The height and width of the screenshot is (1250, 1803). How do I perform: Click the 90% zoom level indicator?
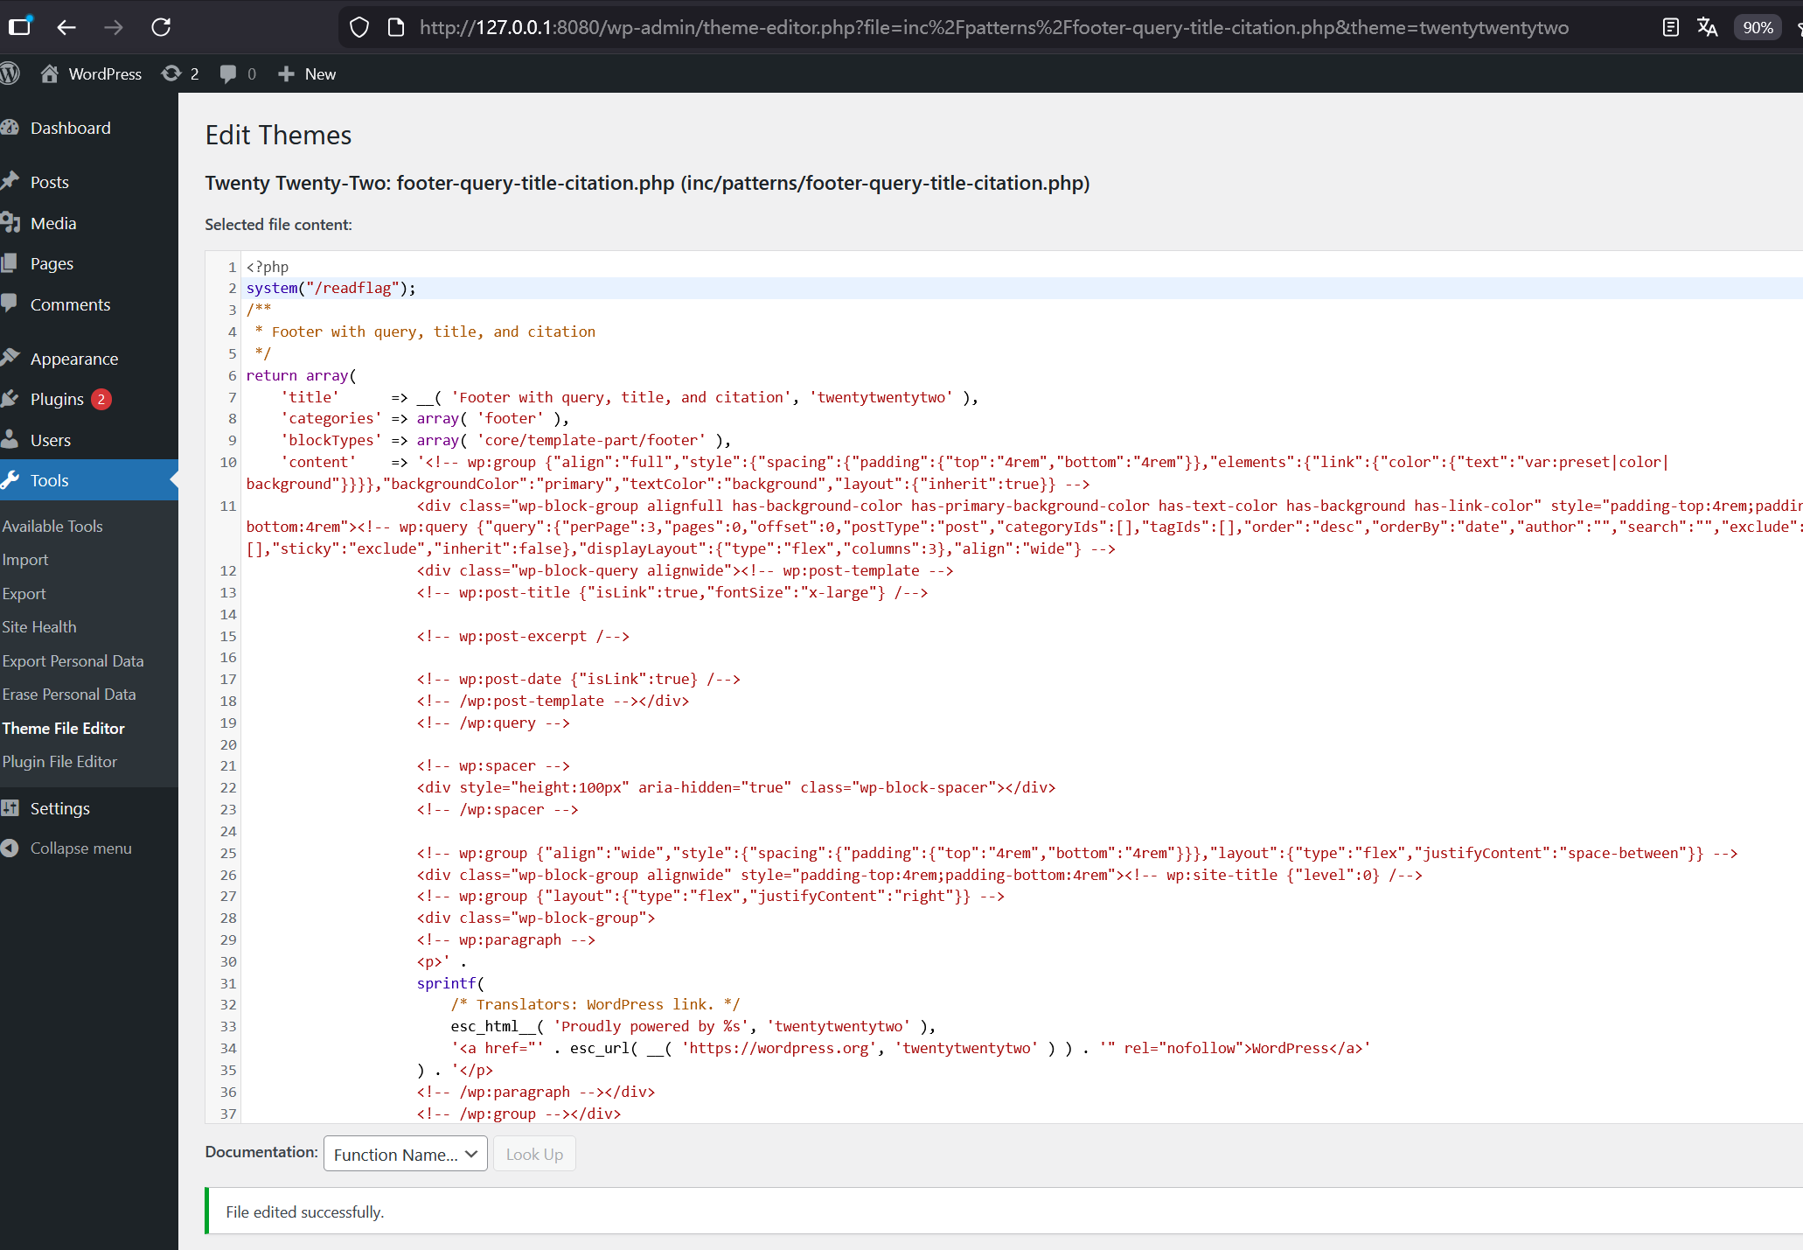(x=1757, y=27)
